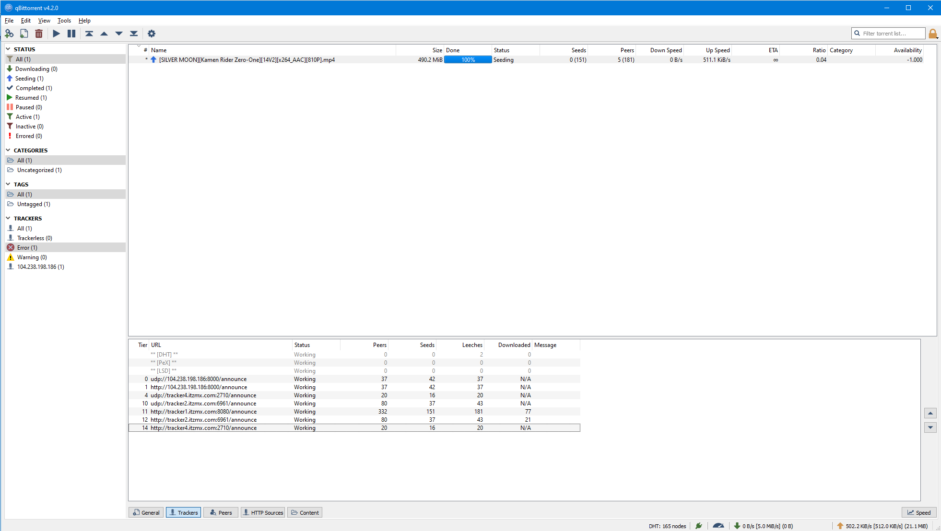The width and height of the screenshot is (941, 531).
Task: Enable the Error tracker filter
Action: [x=26, y=247]
